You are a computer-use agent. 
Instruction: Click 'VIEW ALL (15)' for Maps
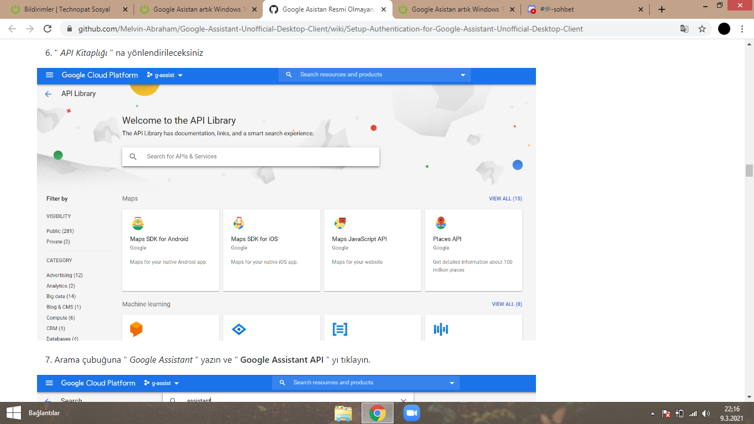tap(506, 199)
